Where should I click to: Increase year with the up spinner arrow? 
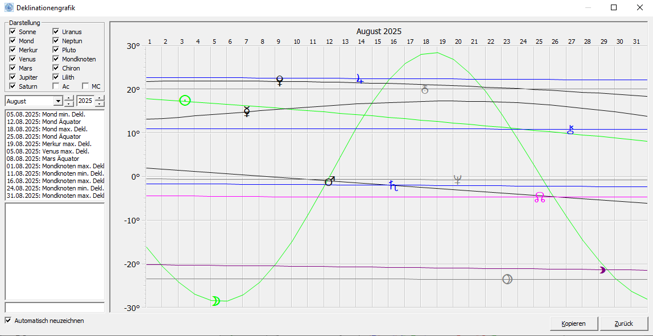point(100,98)
